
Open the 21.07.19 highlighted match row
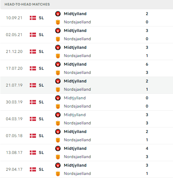pyautogui.click(x=87, y=85)
